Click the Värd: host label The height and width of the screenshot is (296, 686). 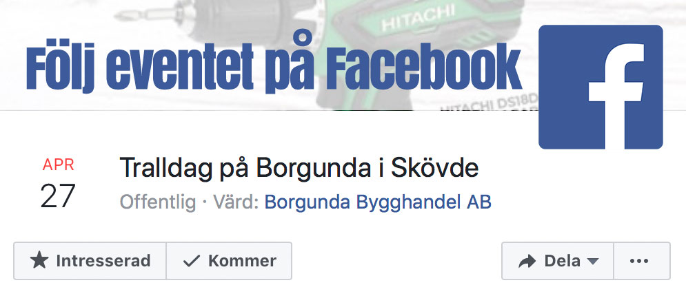tap(236, 202)
